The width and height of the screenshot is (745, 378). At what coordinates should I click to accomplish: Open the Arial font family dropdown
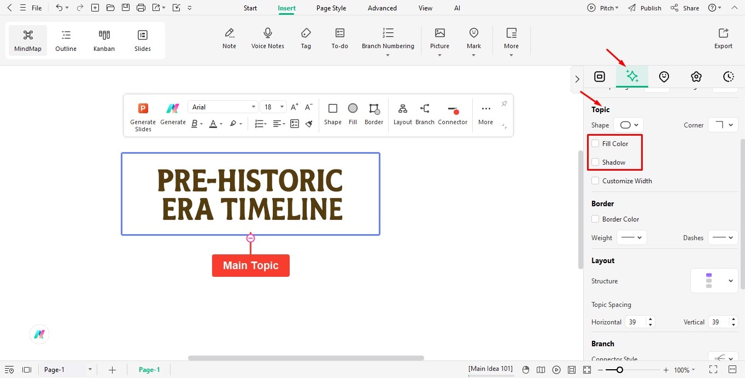pos(222,107)
